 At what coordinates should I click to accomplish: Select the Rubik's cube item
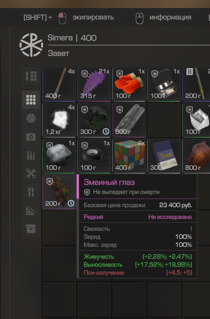(x=129, y=156)
